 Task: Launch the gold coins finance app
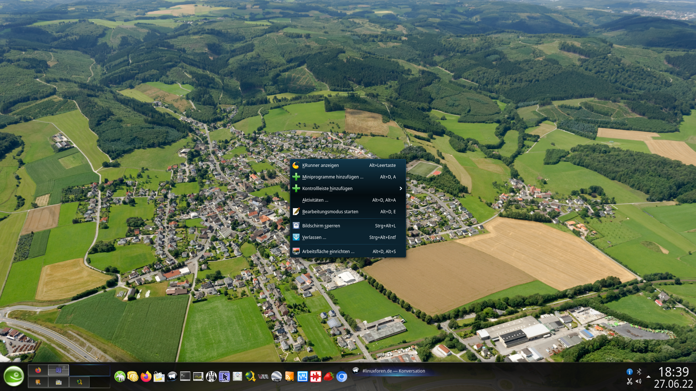click(133, 377)
